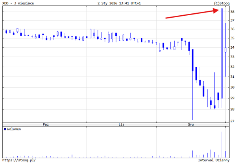Click the 33 price axis label

tap(232, 57)
